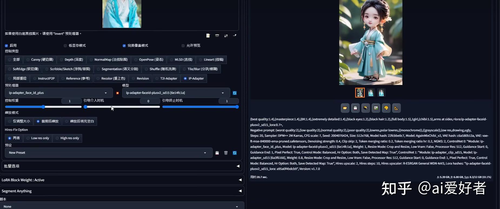The height and width of the screenshot is (209, 500).
Task: Select Low res only hires-fix option
Action: coord(38,138)
